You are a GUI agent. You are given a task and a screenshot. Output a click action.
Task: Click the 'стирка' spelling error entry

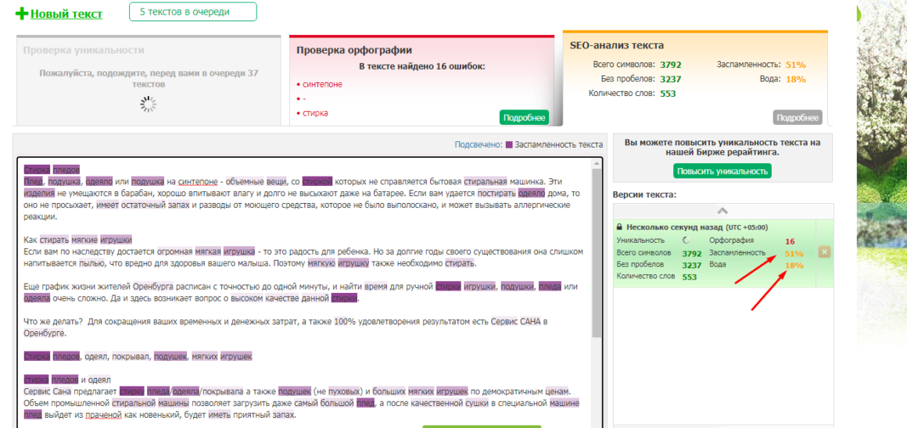pyautogui.click(x=315, y=112)
